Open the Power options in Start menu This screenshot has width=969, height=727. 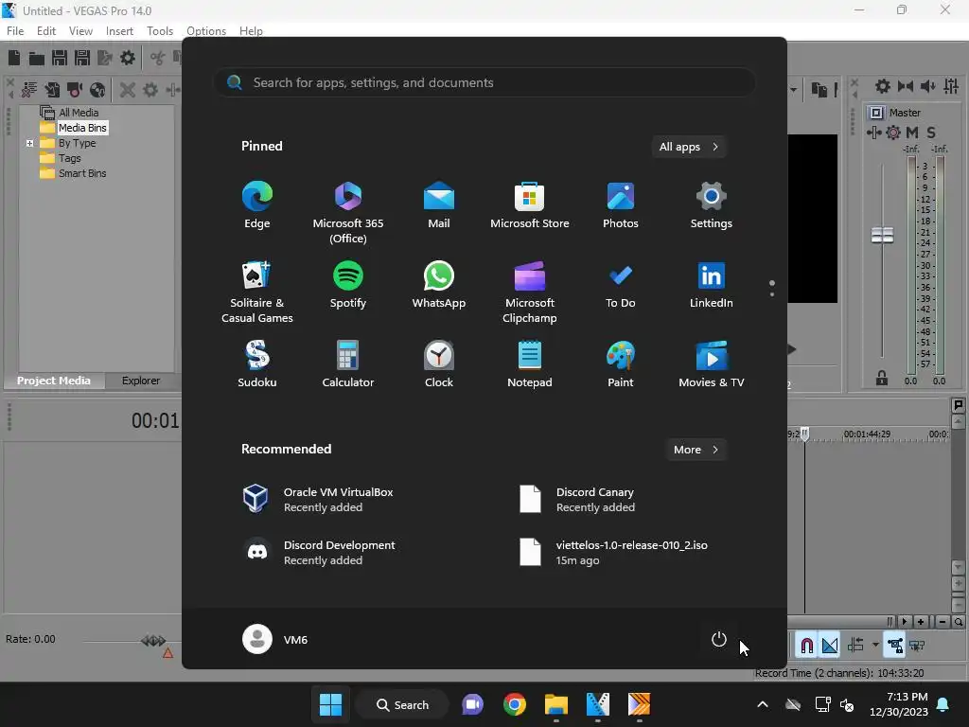719,639
